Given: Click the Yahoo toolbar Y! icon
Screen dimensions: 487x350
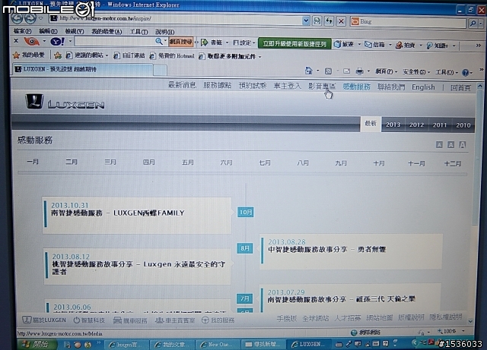Looking at the screenshot, I should pos(58,41).
